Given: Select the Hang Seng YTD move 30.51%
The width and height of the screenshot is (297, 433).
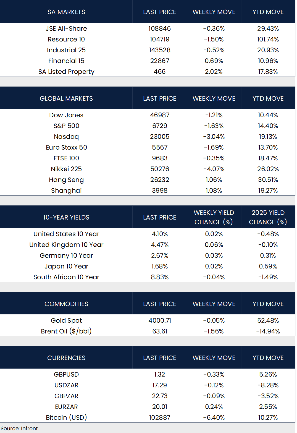Looking at the screenshot, I should [x=268, y=180].
